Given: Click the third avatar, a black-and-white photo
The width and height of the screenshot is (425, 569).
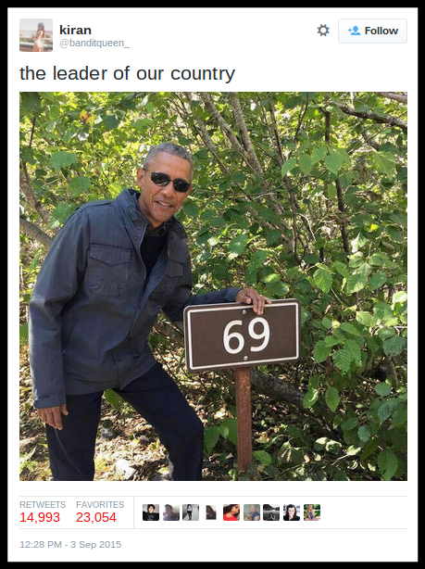Looking at the screenshot, I should pyautogui.click(x=191, y=512).
